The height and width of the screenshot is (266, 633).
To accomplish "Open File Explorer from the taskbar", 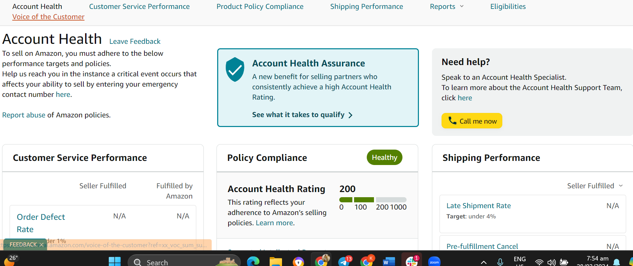I will 276,262.
